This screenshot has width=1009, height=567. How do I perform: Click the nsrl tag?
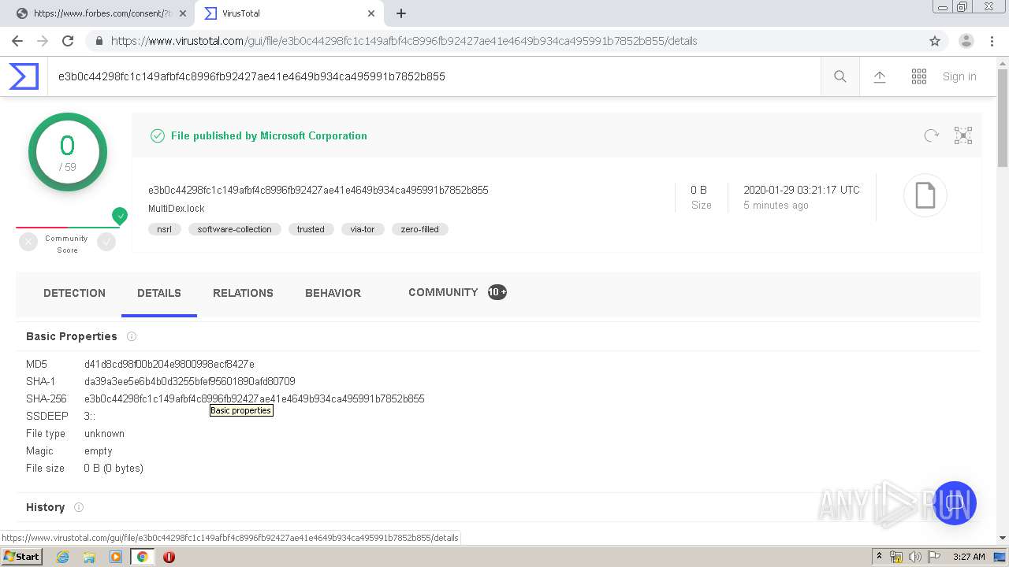(165, 229)
